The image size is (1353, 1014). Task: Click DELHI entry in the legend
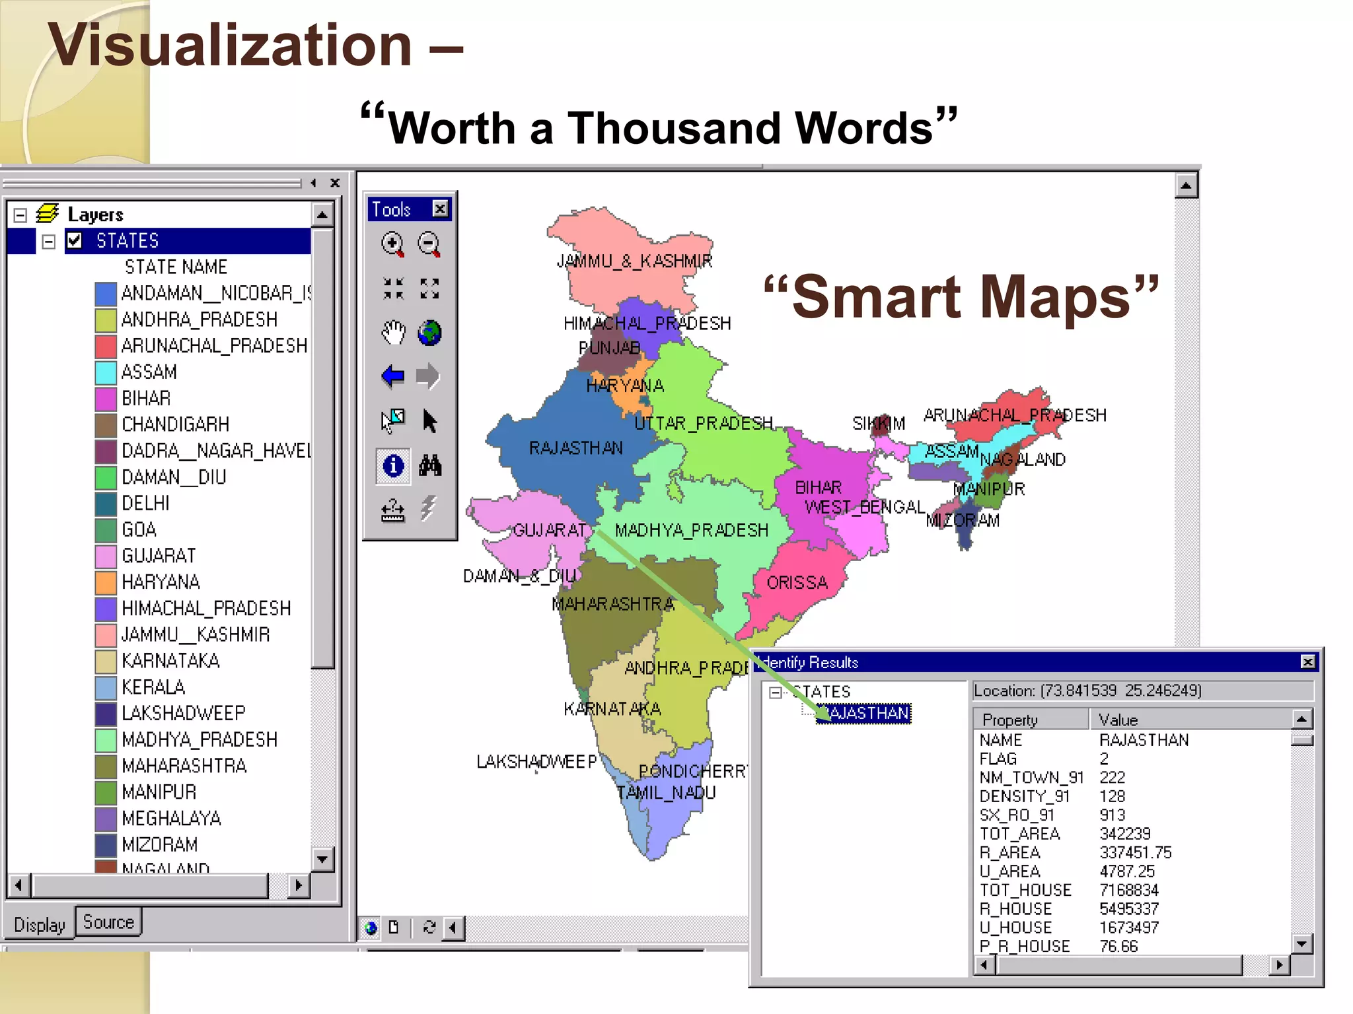[145, 504]
